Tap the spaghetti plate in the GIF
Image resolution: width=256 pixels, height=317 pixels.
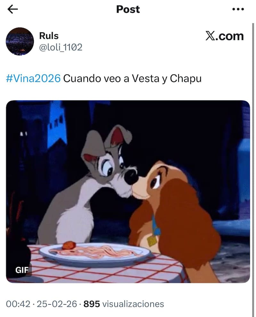click(x=95, y=254)
